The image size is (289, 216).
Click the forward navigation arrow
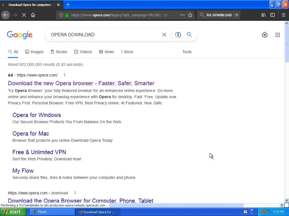15,15
